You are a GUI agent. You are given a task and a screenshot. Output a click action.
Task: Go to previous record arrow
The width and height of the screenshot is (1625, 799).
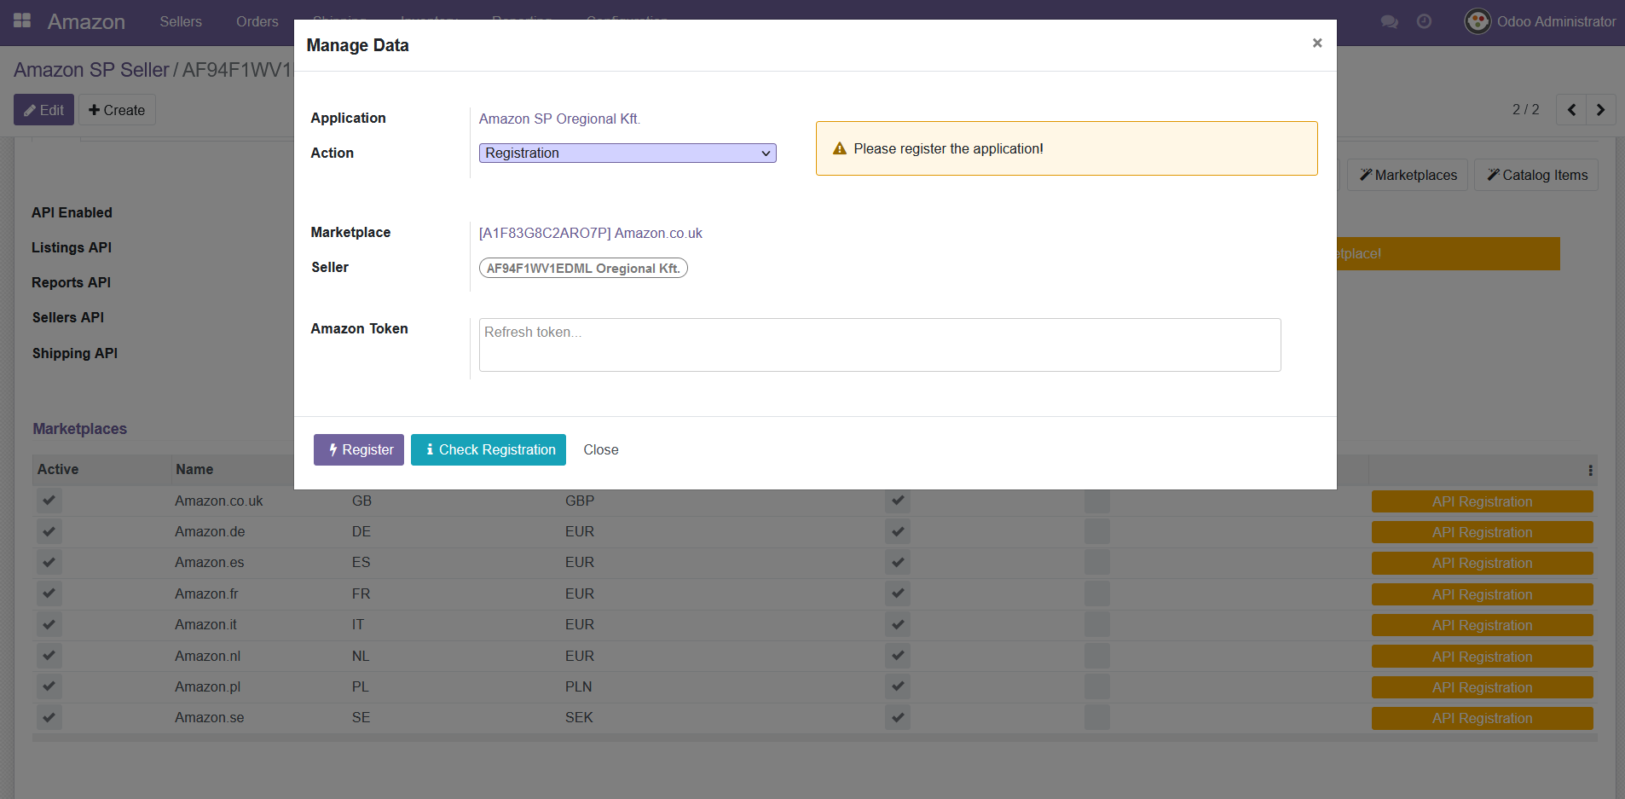point(1571,110)
